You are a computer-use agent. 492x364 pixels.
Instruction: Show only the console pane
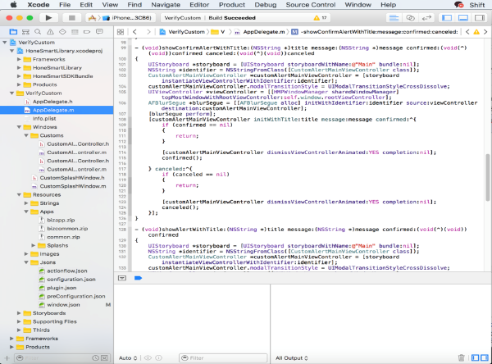(x=485, y=357)
